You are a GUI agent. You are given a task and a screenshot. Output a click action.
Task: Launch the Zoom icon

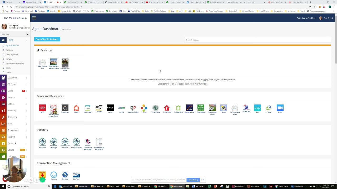280,108
